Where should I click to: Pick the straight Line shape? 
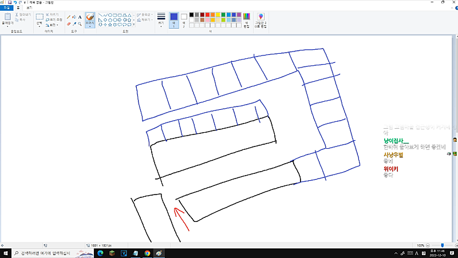100,15
